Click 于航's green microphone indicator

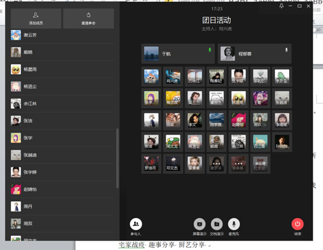click(x=209, y=50)
